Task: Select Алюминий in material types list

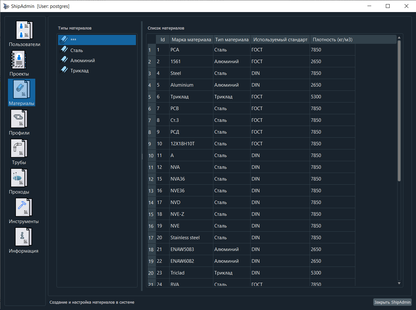Action: pos(83,61)
